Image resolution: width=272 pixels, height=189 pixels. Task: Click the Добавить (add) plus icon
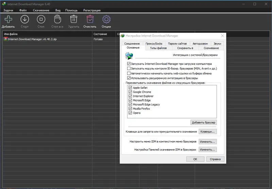[8, 19]
